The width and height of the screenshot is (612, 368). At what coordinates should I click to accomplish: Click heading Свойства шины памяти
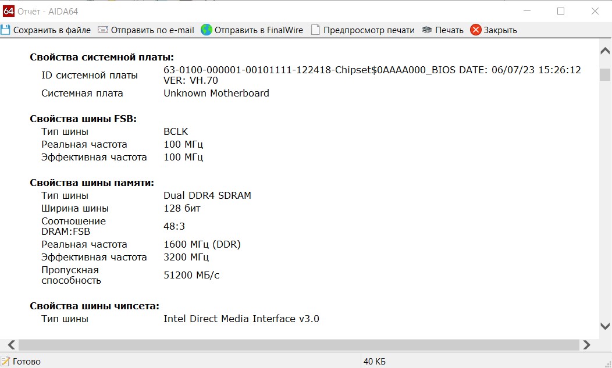(x=92, y=183)
